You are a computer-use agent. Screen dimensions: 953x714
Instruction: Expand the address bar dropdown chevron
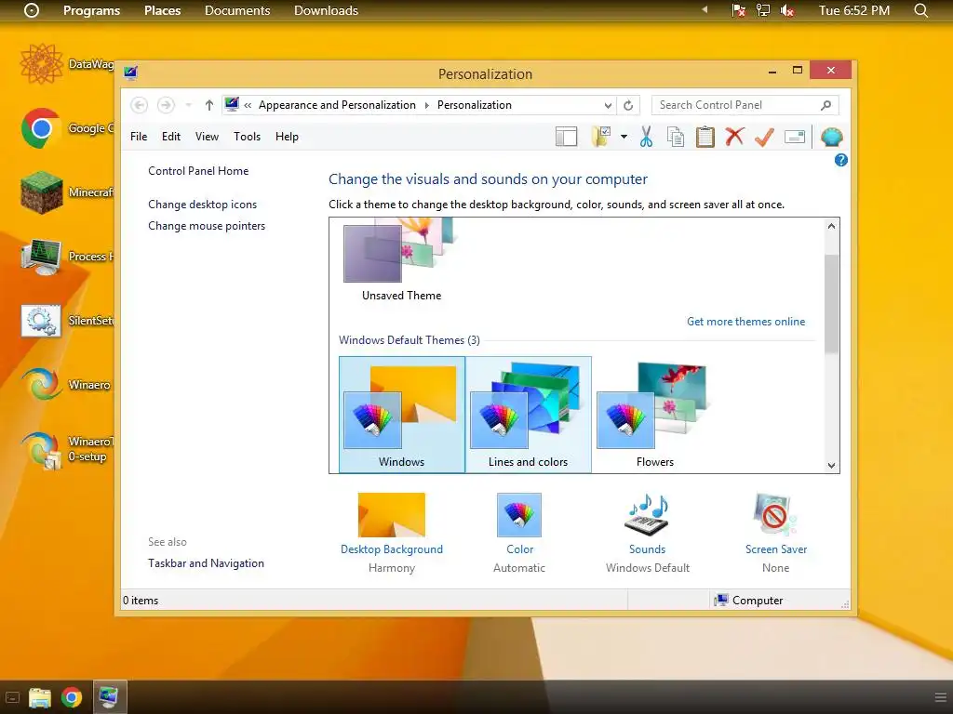click(608, 105)
